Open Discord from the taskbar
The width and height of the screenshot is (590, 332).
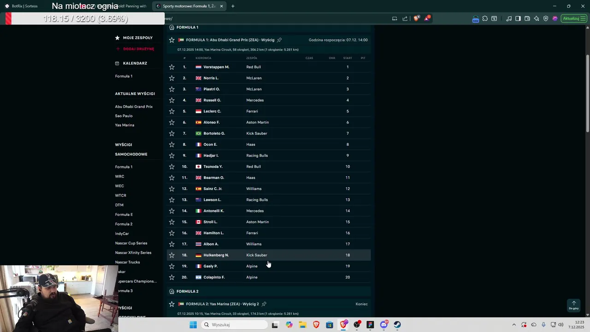tap(384, 325)
